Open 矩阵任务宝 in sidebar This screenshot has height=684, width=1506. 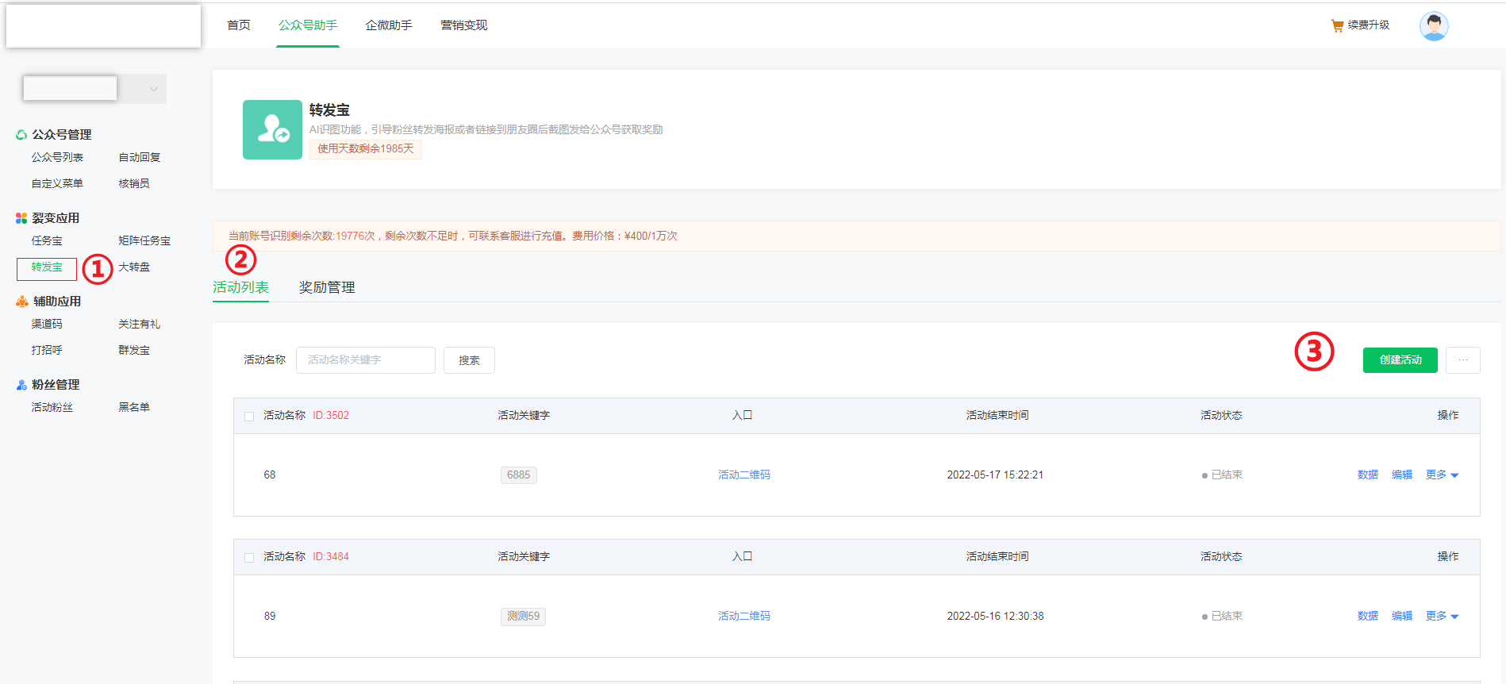[x=144, y=240]
